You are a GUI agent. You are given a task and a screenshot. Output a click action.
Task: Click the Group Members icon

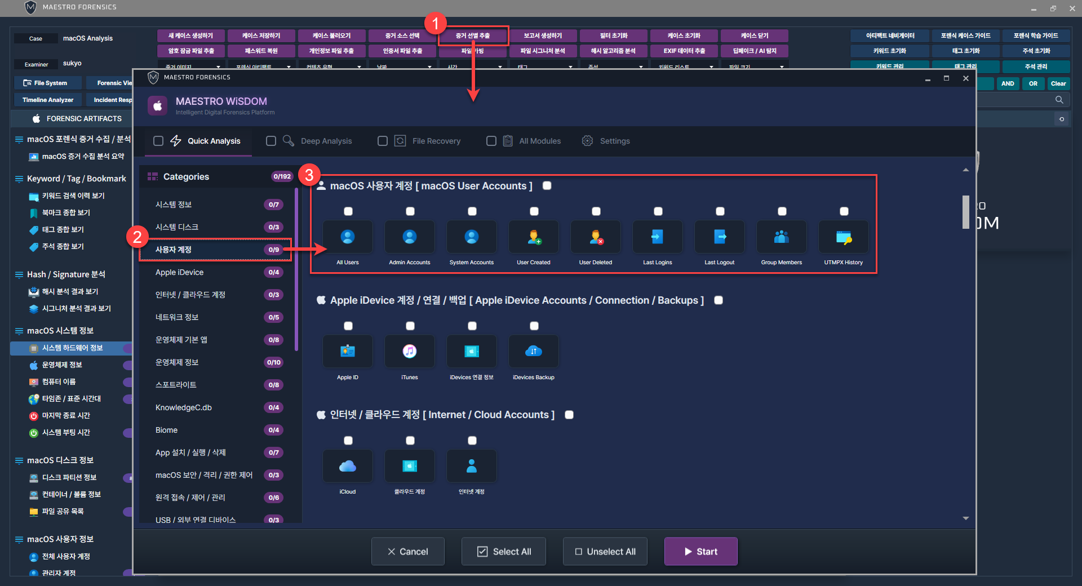[x=782, y=237]
